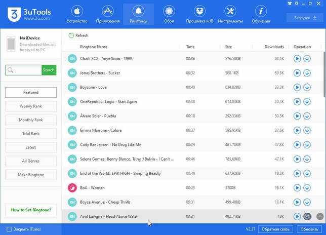The height and width of the screenshot is (235, 326).
Task: Play BoA - Woman ringtone
Action: [x=297, y=188]
